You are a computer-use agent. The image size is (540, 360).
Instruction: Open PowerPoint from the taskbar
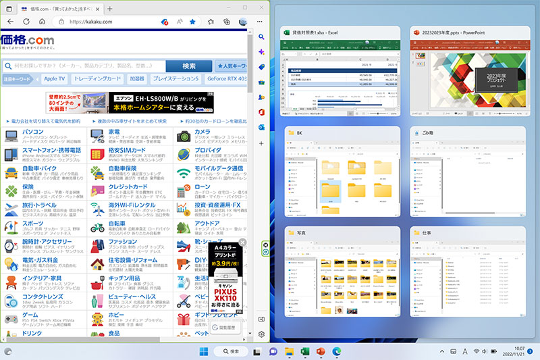click(x=321, y=351)
